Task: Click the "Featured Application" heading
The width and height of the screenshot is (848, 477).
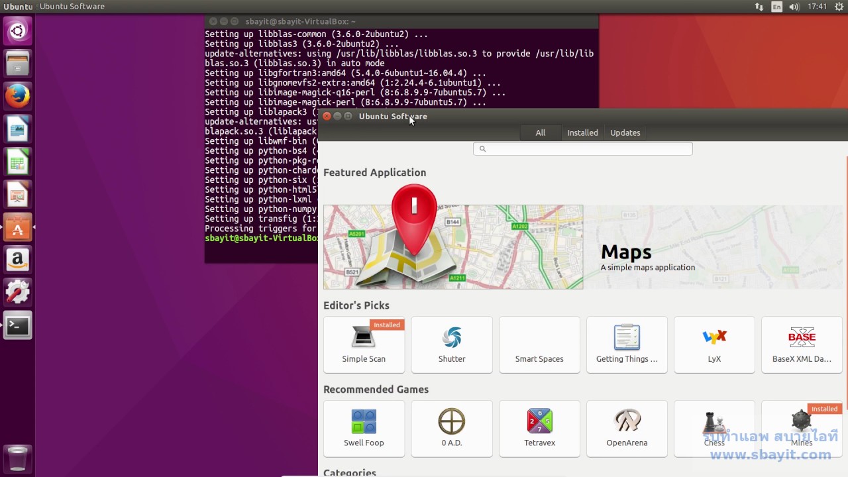Action: click(x=374, y=172)
